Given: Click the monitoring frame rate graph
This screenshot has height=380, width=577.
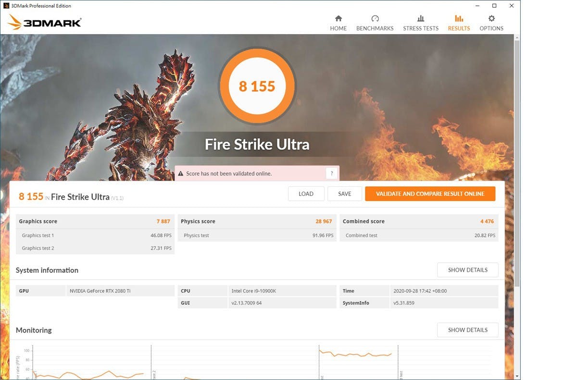Looking at the screenshot, I should (257, 361).
